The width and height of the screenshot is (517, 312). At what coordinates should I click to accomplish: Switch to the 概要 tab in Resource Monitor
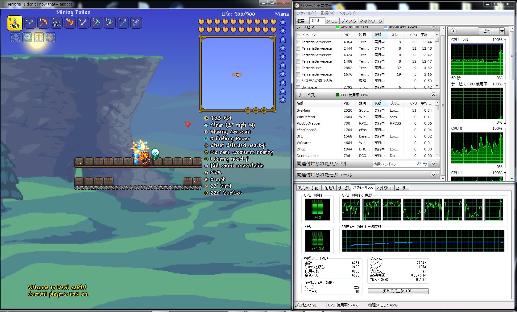point(301,21)
